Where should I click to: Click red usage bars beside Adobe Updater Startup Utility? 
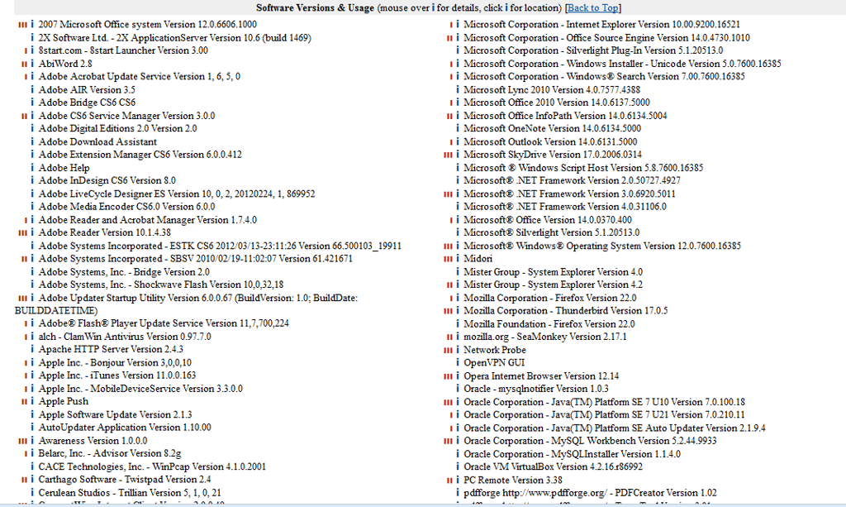(22, 298)
